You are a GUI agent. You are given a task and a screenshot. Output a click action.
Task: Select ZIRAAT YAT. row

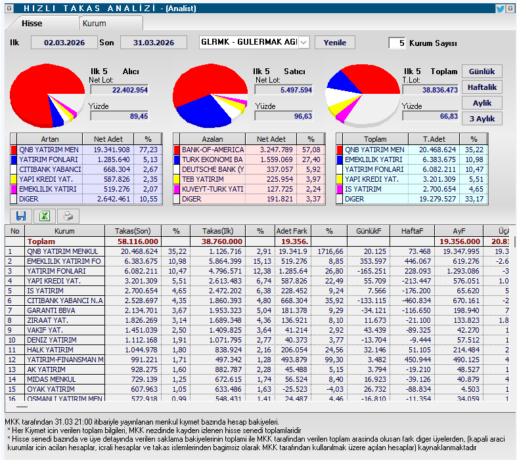pos(257,320)
